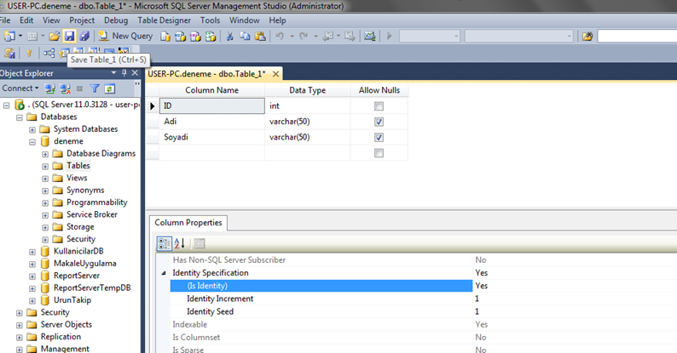Viewport: 677px width, 353px height.
Task: Refresh the Object Explorer tree
Action: [x=110, y=88]
